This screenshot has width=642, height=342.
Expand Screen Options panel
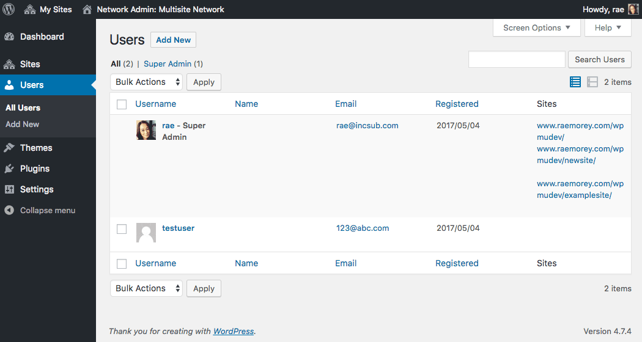(536, 28)
